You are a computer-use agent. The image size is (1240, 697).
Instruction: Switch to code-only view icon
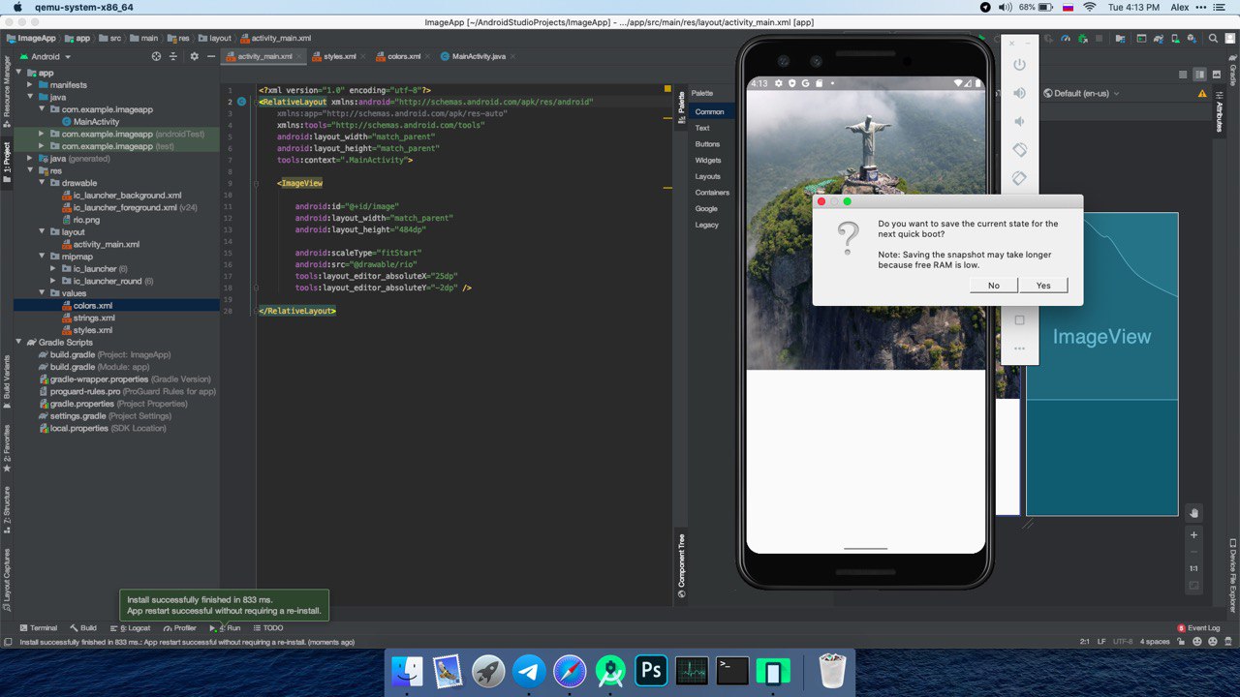click(x=1183, y=75)
